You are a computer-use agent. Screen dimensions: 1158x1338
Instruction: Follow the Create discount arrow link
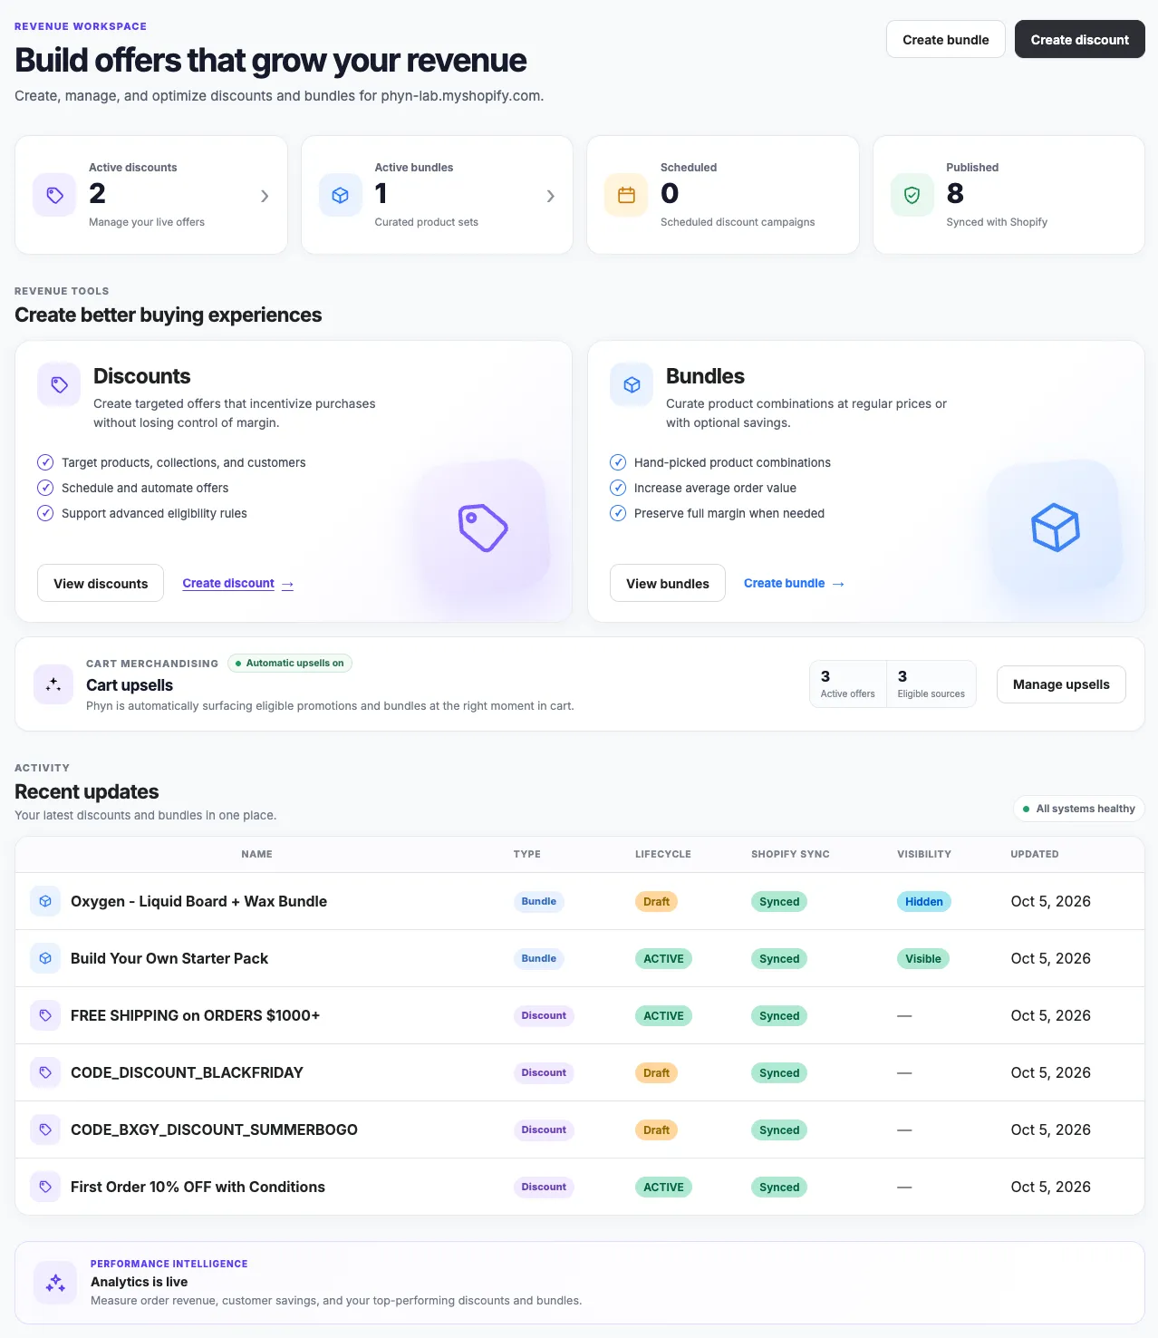pyautogui.click(x=238, y=583)
